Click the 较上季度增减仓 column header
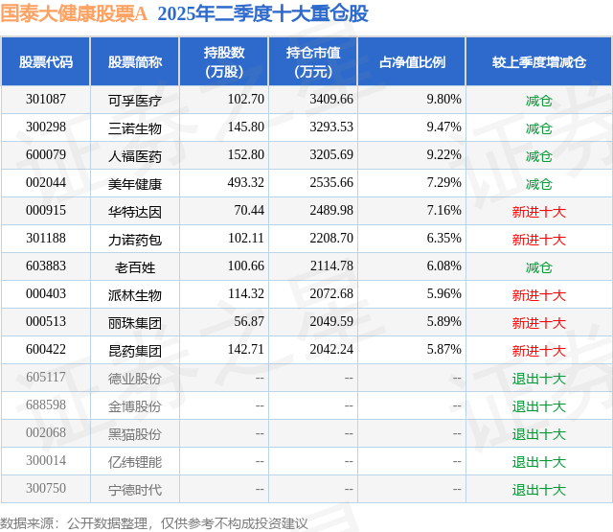 (539, 61)
